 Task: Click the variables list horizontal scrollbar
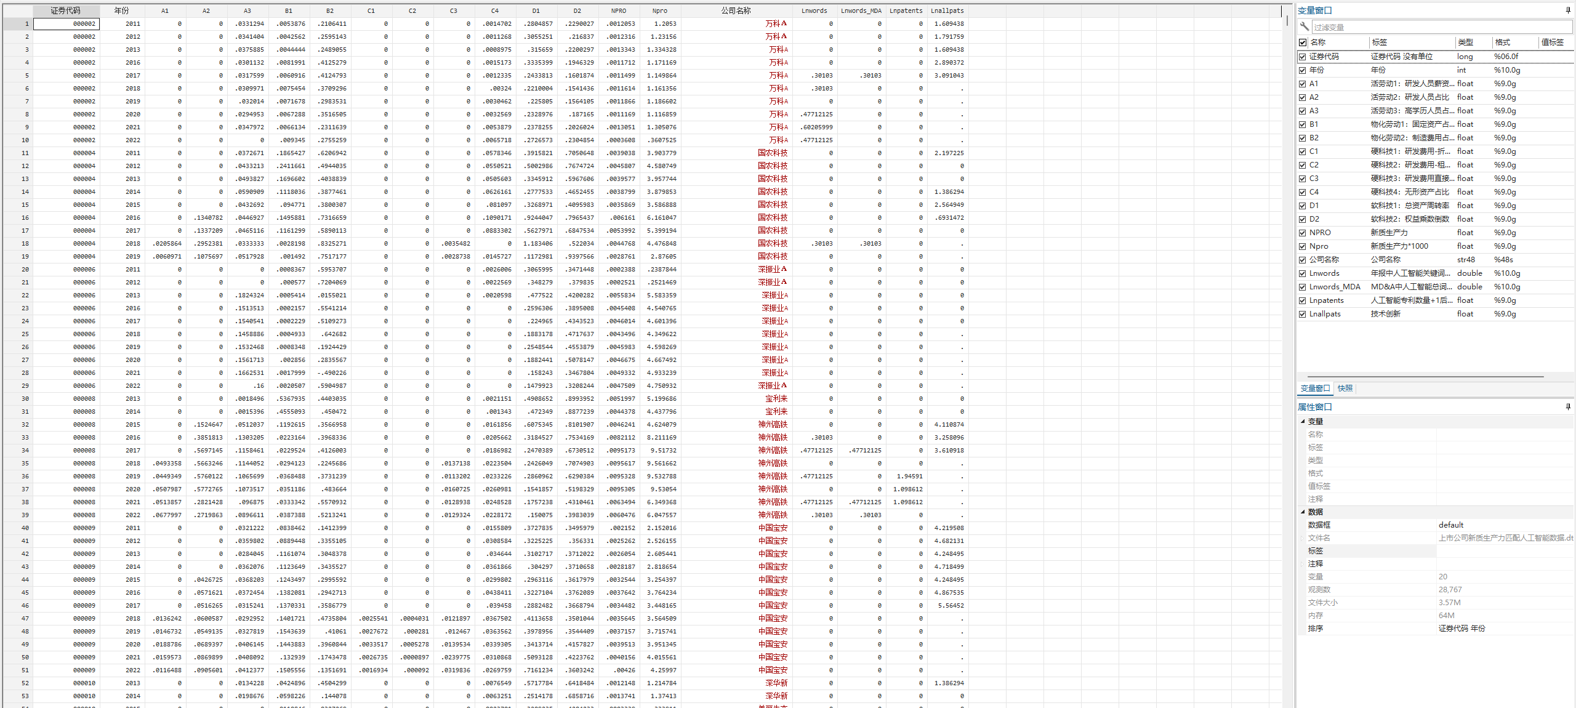(x=1425, y=376)
